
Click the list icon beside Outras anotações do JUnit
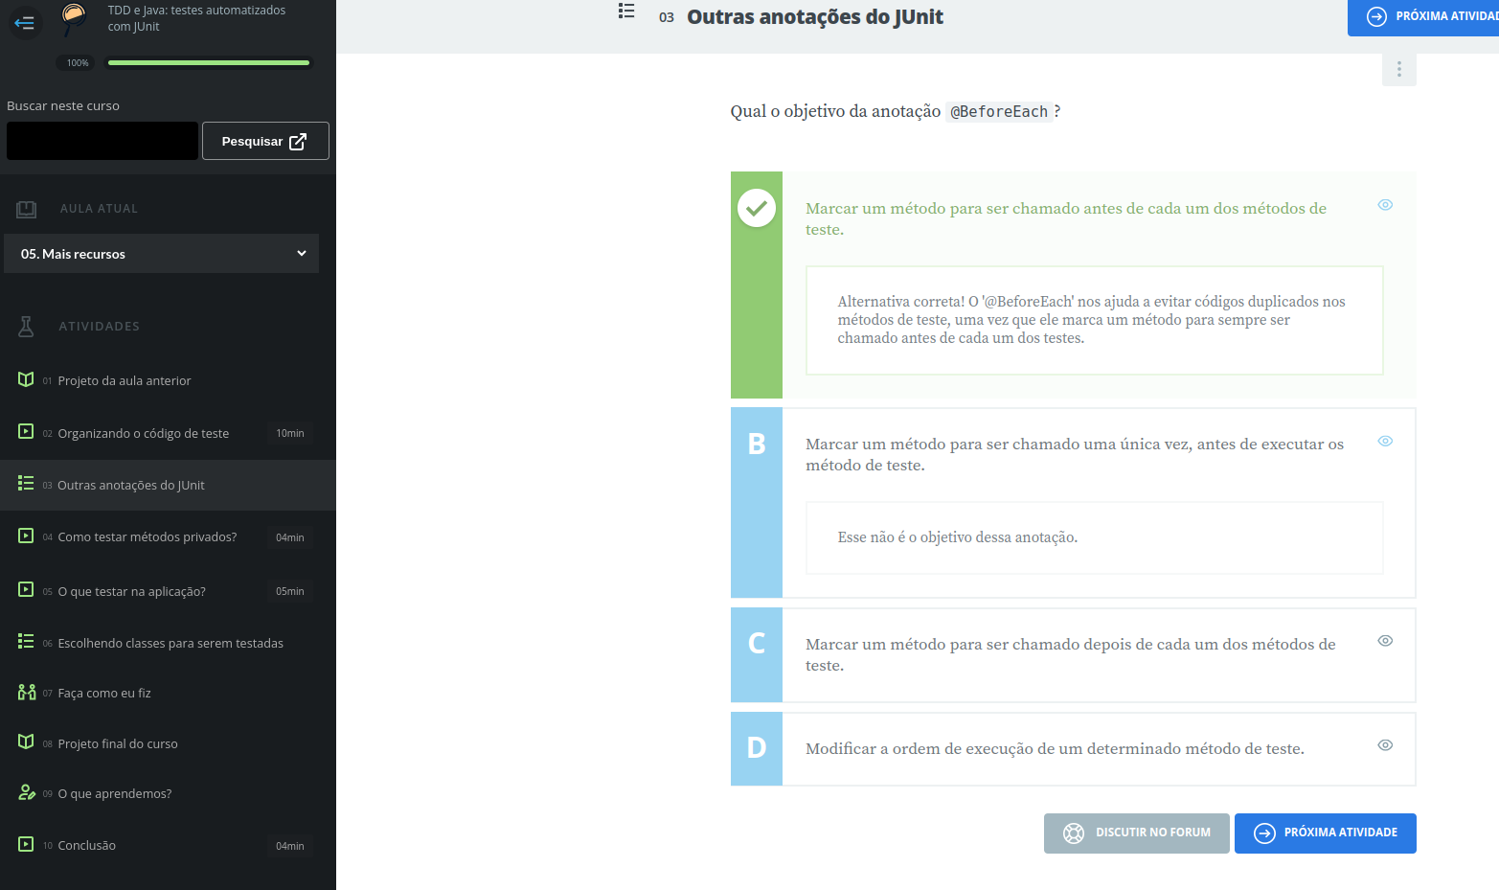click(x=26, y=483)
